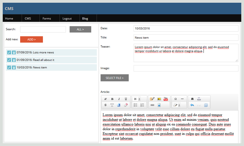Expand the heading dropdown arrow
244x146 pixels.
139,99
